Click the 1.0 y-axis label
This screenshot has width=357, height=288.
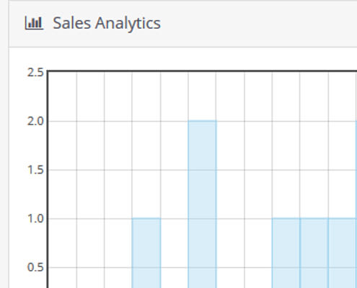(x=35, y=219)
